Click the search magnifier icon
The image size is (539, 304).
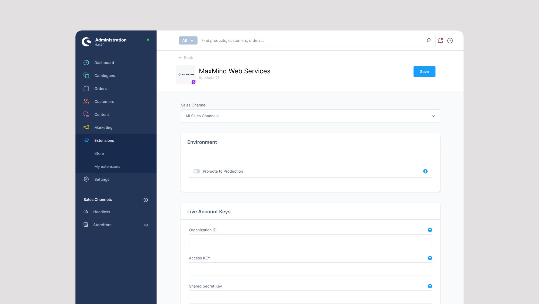click(429, 40)
